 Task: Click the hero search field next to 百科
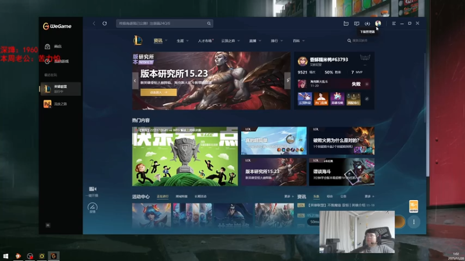(359, 41)
